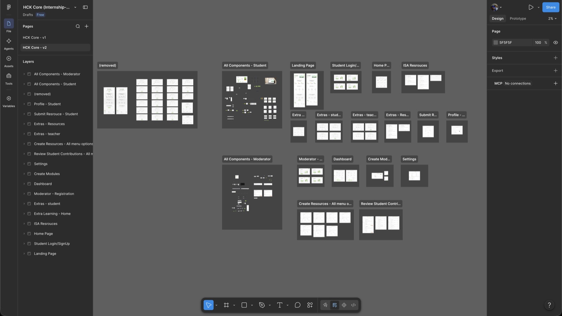Click the No connections MCP label

[518, 83]
